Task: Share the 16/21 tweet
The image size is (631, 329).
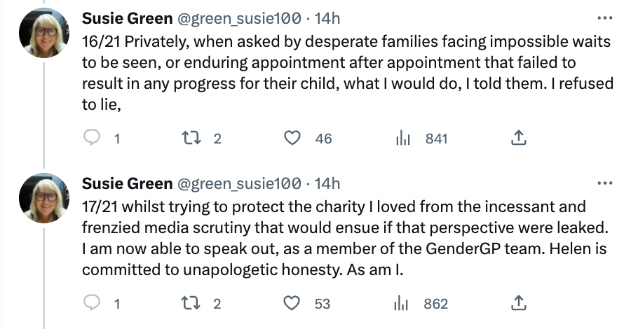Action: [x=519, y=138]
